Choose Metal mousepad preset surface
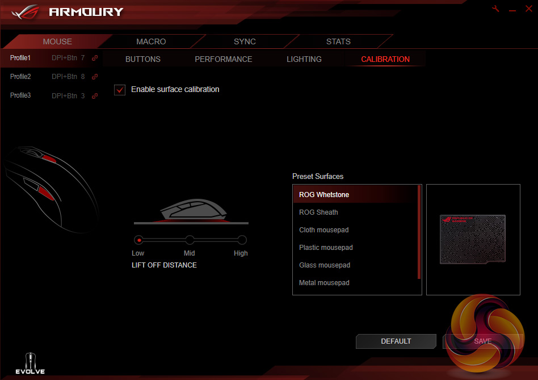 [x=355, y=283]
